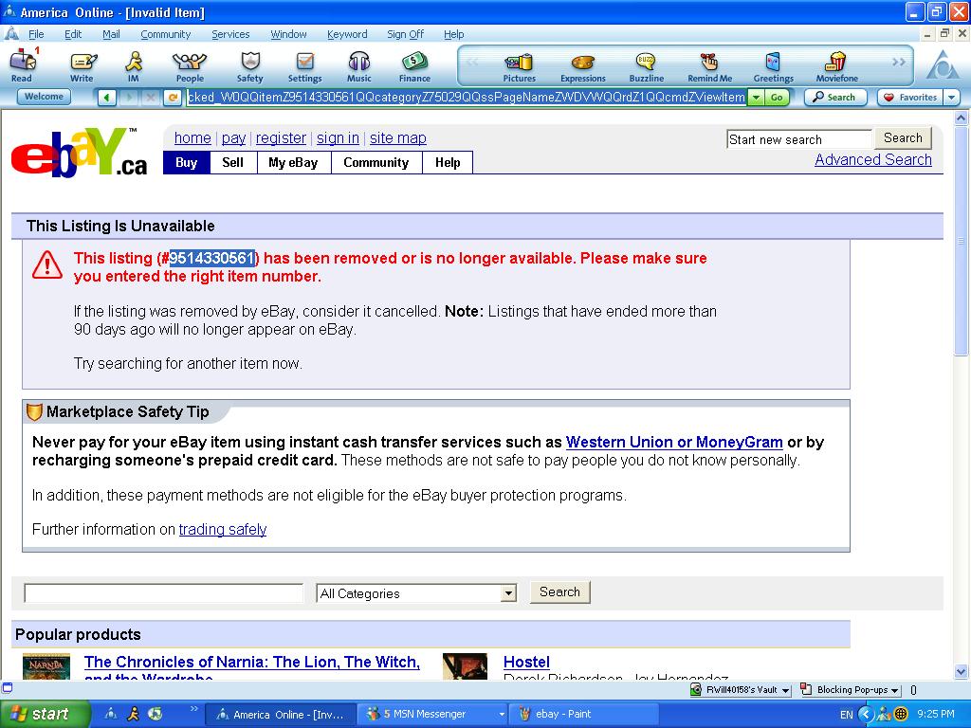
Task: Show previous toolbar icons with left chevrons
Action: pos(472,62)
